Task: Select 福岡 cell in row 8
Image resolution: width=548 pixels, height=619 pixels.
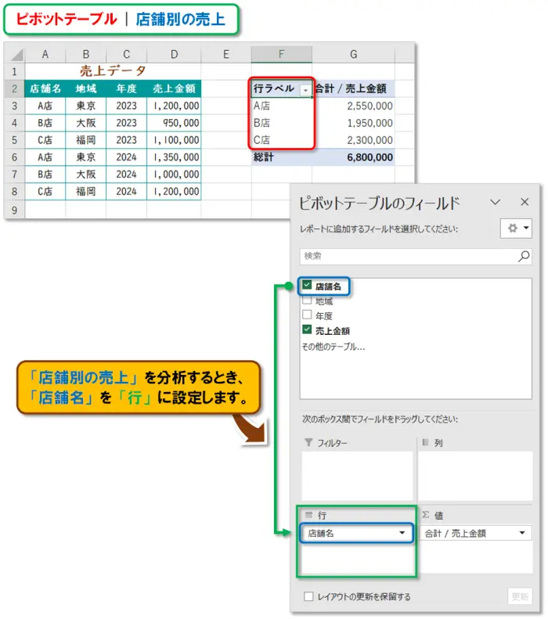Action: [x=85, y=192]
